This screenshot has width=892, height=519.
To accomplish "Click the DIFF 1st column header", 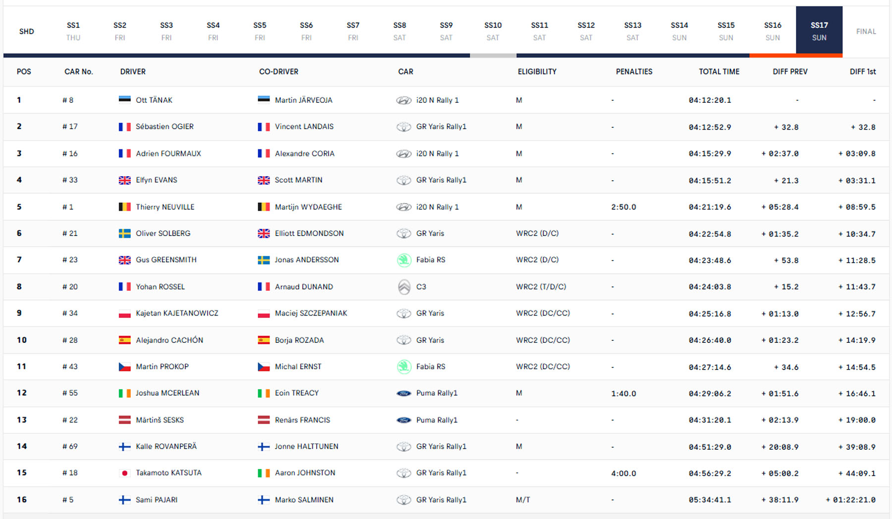I will point(862,72).
